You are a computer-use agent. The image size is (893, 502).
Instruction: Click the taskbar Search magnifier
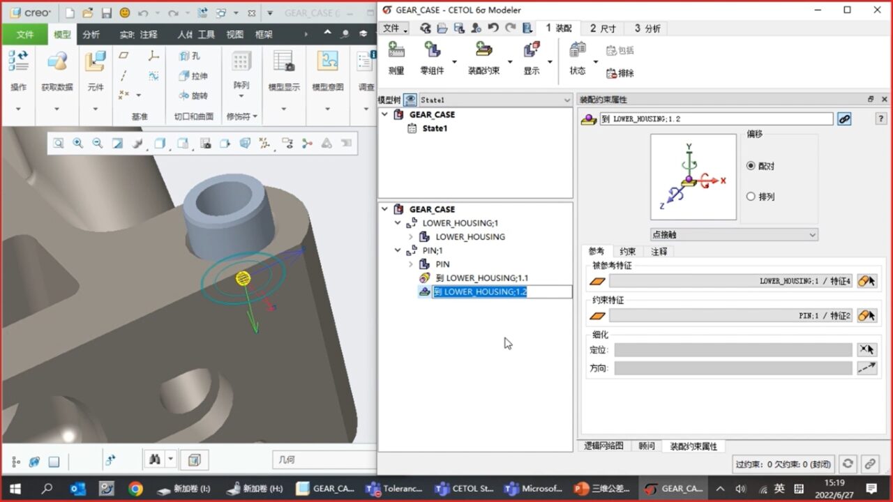click(x=48, y=488)
